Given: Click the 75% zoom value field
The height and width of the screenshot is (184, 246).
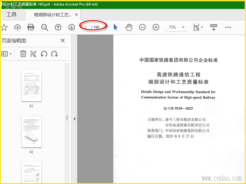Looking at the screenshot, I should [x=172, y=27].
